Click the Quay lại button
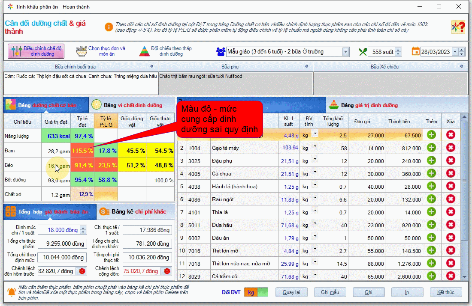Image resolution: width=472 pixels, height=306 pixels. point(291,292)
